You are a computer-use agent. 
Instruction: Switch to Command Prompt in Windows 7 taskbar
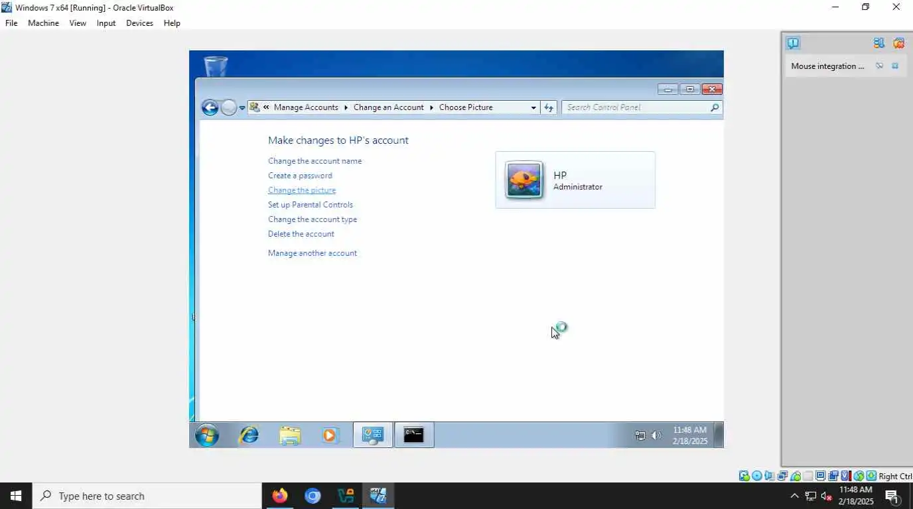414,435
